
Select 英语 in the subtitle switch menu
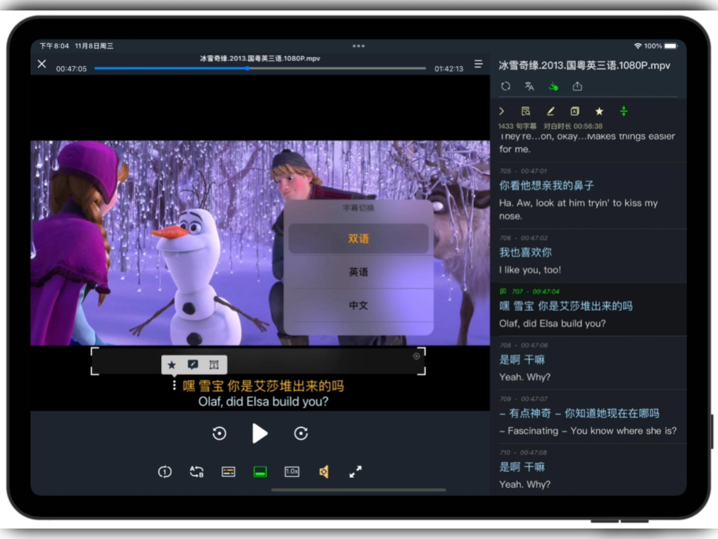tap(359, 272)
